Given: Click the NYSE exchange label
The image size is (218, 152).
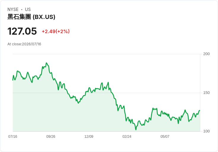Looking at the screenshot, I should tap(13, 9).
